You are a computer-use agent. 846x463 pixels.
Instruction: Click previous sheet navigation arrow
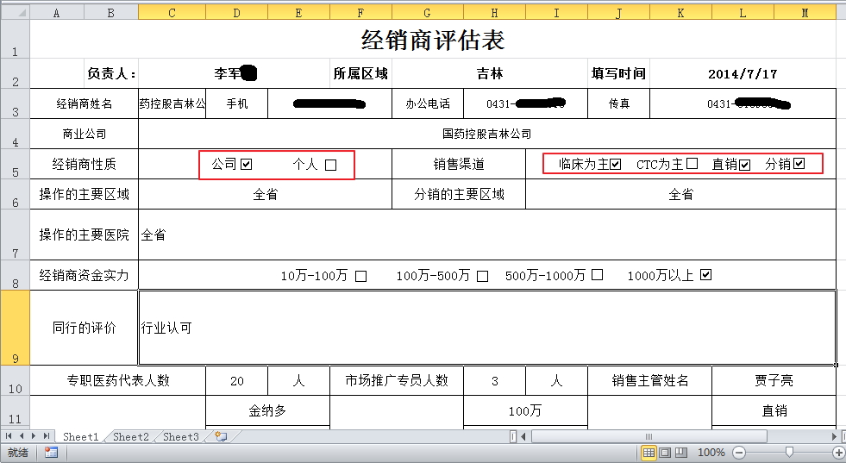coord(22,436)
